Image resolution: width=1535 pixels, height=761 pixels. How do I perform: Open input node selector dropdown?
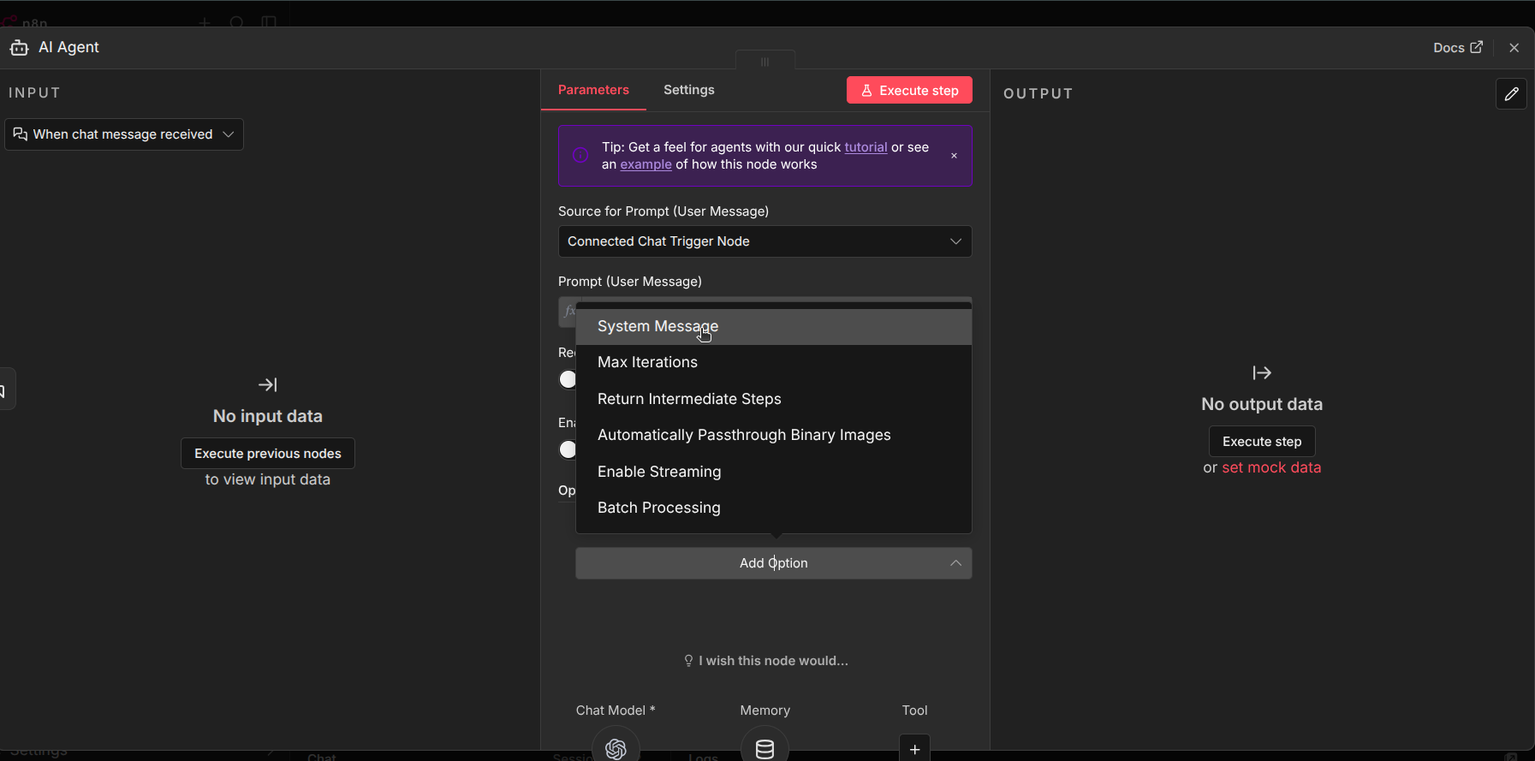(124, 134)
